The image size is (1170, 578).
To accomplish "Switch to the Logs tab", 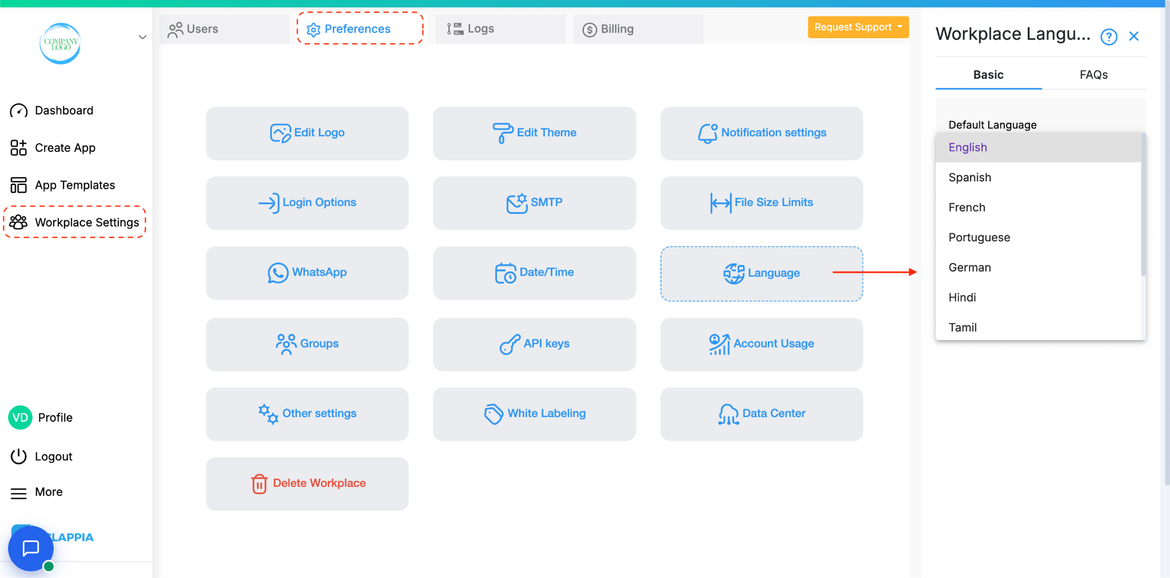I will [500, 29].
